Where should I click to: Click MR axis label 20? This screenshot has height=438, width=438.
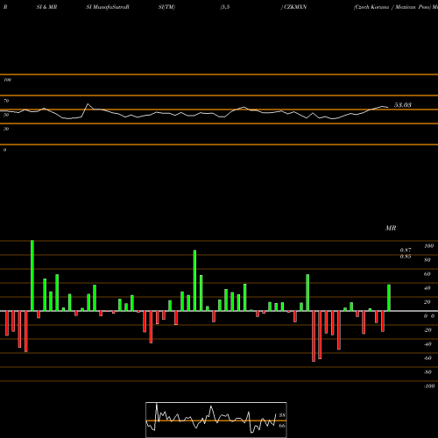pos(427,302)
